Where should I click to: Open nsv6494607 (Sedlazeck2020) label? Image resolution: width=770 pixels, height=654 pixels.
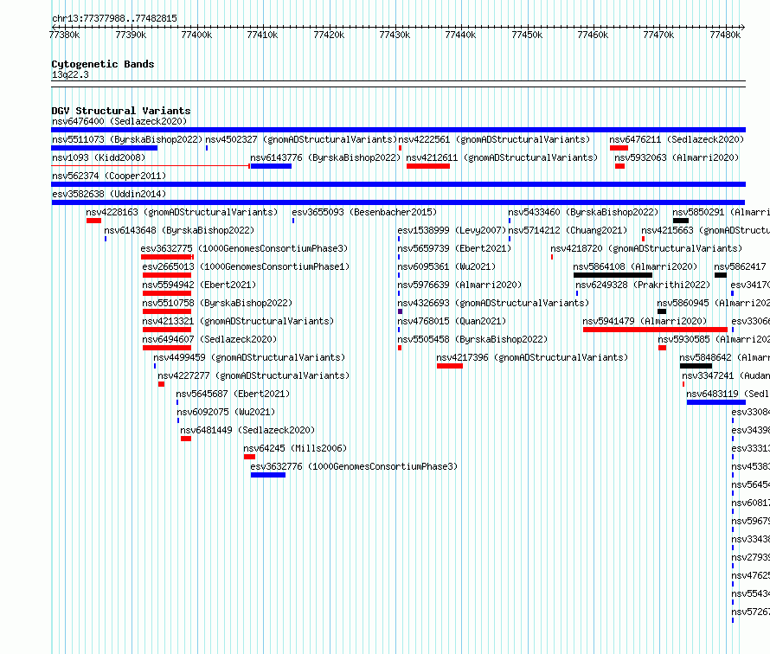pyautogui.click(x=209, y=339)
